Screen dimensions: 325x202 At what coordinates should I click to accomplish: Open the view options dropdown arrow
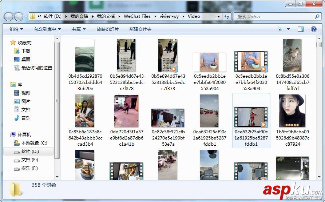tap(288, 29)
